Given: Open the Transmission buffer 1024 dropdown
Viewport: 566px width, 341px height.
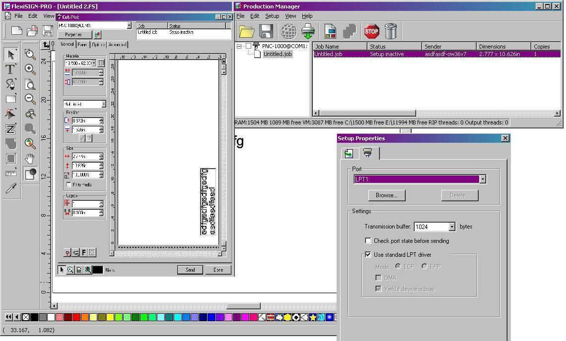Looking at the screenshot, I should [452, 227].
